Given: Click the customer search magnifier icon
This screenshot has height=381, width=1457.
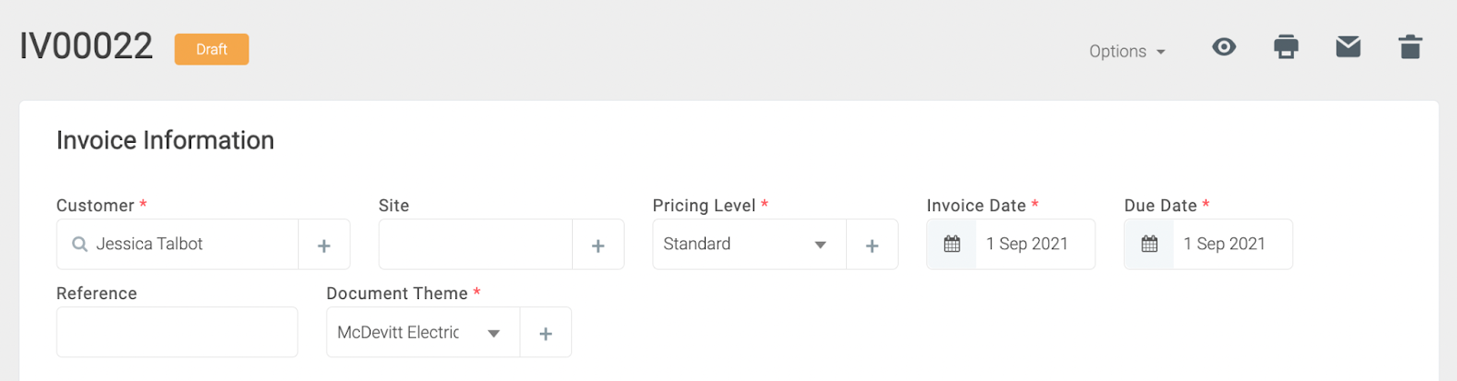Looking at the screenshot, I should coord(80,245).
